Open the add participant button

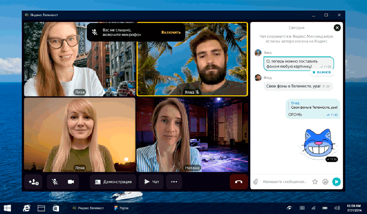coord(33,182)
